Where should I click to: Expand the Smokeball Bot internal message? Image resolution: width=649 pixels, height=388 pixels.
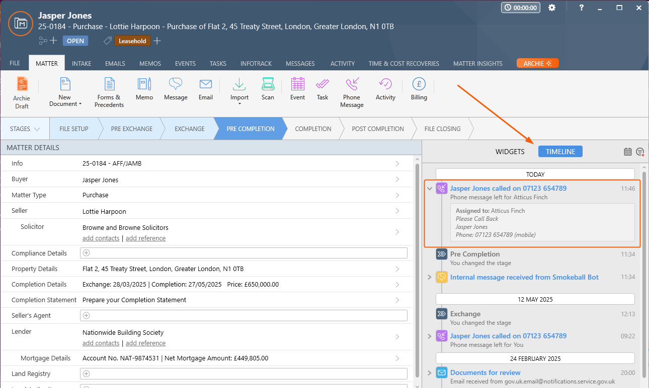point(430,277)
